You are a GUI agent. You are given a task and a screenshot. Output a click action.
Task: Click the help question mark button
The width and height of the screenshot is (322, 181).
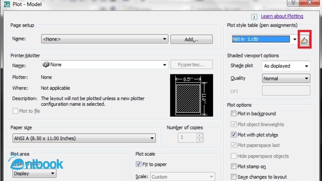tap(293, 3)
